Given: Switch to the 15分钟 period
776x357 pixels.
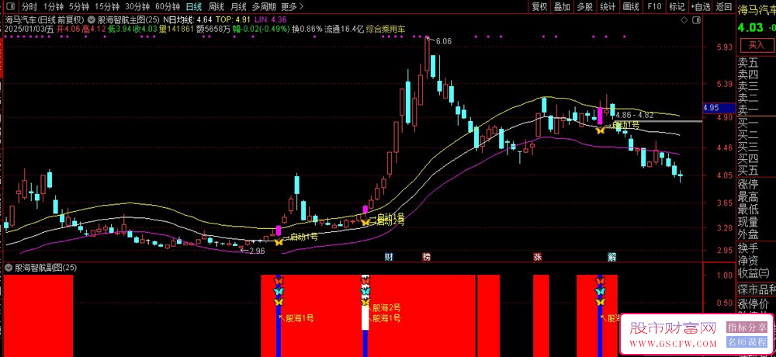Looking at the screenshot, I should (107, 6).
